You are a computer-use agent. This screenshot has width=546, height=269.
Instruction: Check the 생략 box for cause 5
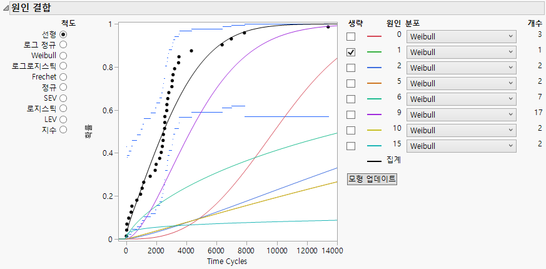point(351,83)
